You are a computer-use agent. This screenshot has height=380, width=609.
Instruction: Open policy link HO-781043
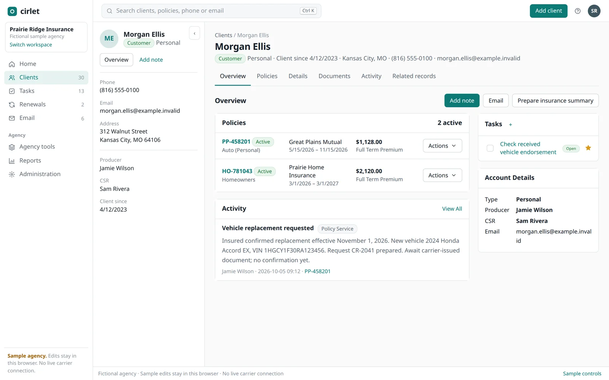(237, 171)
